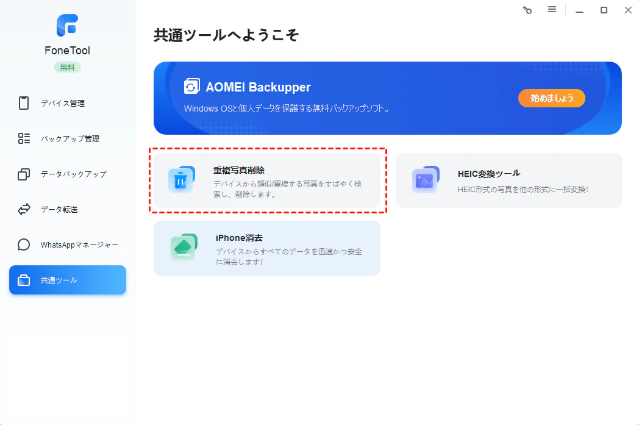639x425 pixels.
Task: Click the list icon beside バックアップ管理
Action: pos(24,138)
